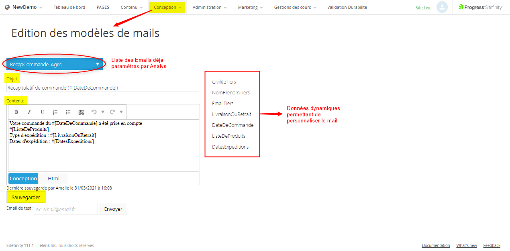Open the Site Live link
510x251 pixels.
coord(423,8)
